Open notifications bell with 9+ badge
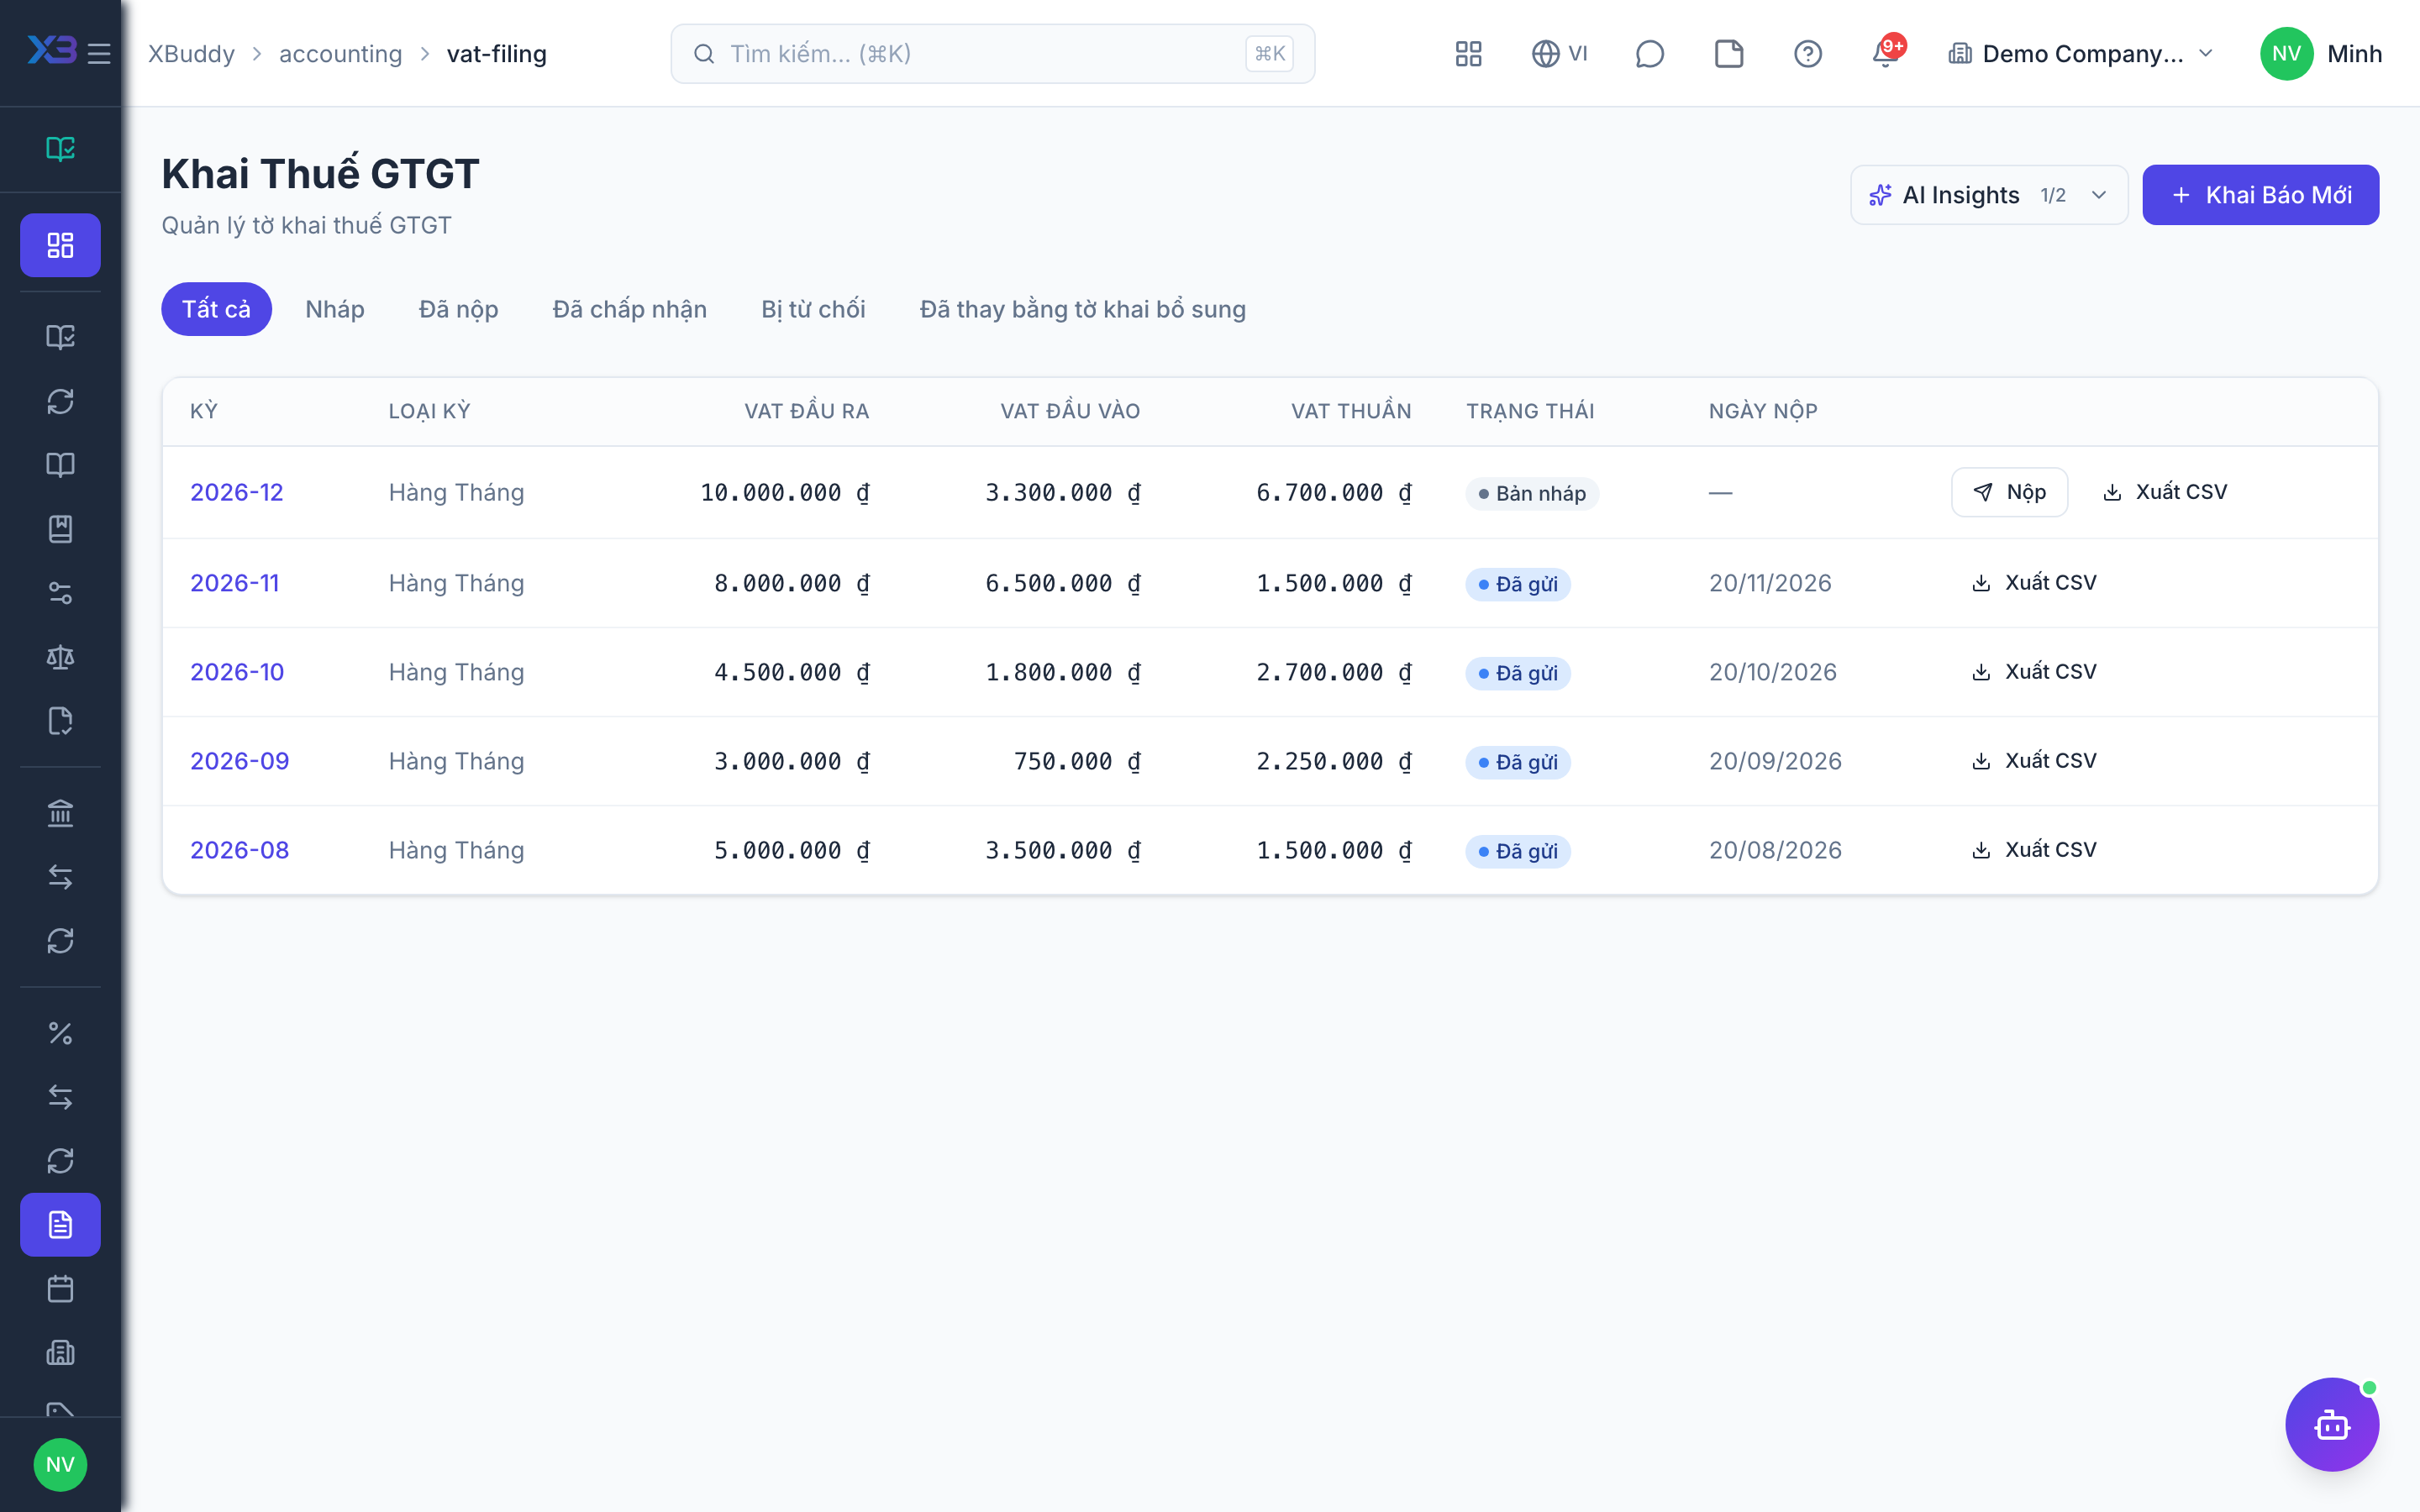The image size is (2420, 1512). [1886, 53]
